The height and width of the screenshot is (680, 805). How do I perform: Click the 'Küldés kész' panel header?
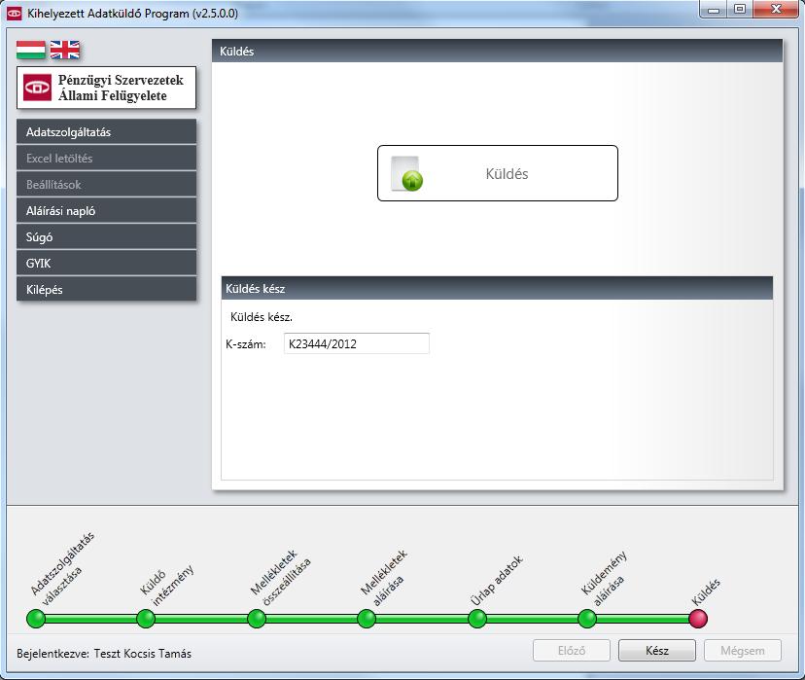[497, 288]
